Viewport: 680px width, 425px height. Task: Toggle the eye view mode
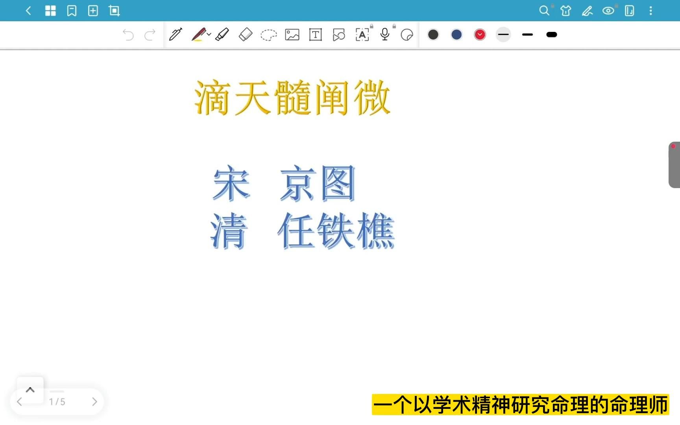click(608, 11)
